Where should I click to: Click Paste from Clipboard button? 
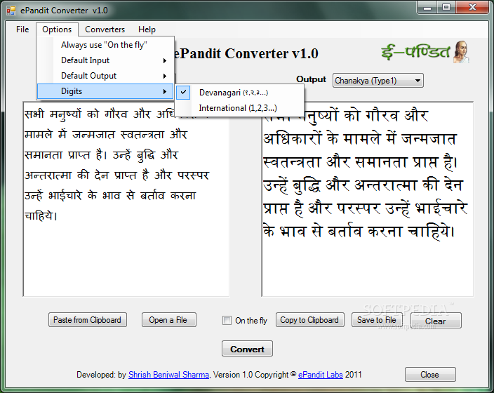[x=88, y=320]
